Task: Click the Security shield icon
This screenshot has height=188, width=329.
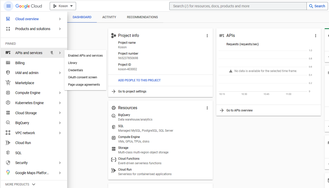Action: tap(8, 163)
